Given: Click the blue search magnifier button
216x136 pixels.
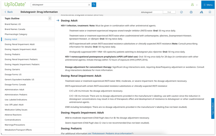Looking at the screenshot, I should [94, 5].
